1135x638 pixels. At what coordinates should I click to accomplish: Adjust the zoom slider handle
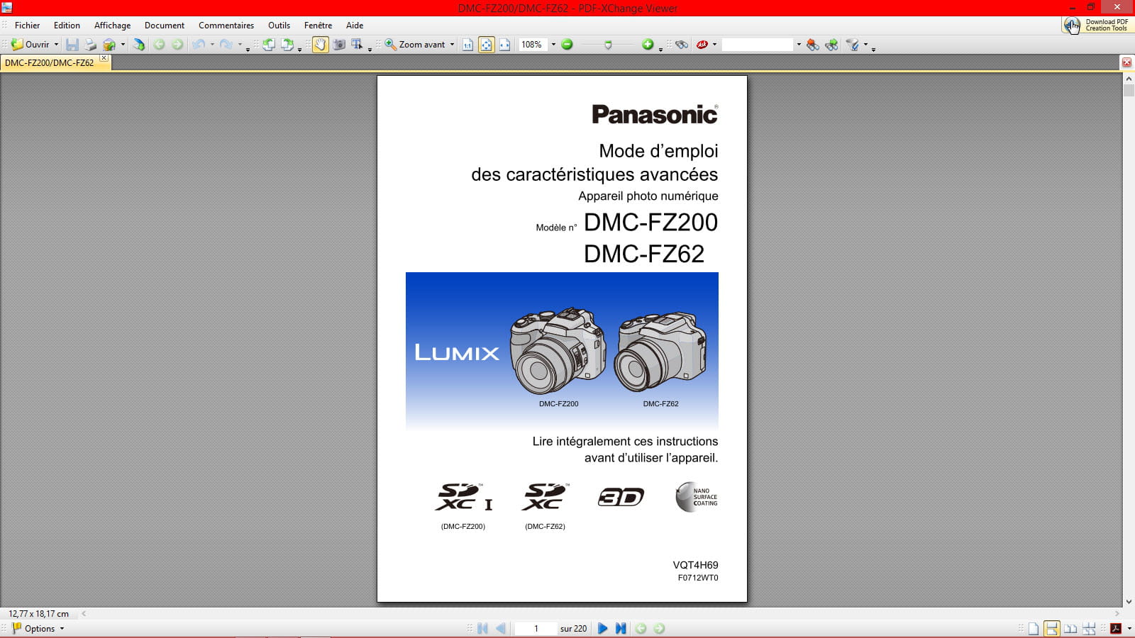pos(608,45)
